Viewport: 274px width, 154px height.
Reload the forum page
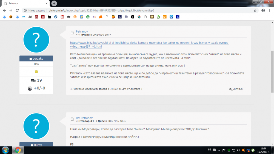click(x=17, y=10)
